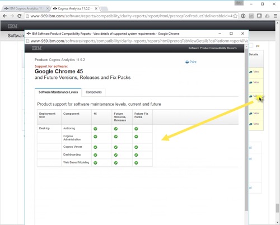Minimize the popup compatibility window
Image resolution: width=280 pixels, height=225 pixels.
click(x=220, y=34)
